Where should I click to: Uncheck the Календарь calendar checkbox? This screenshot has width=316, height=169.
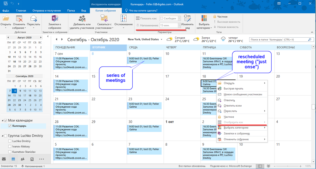click(10, 126)
